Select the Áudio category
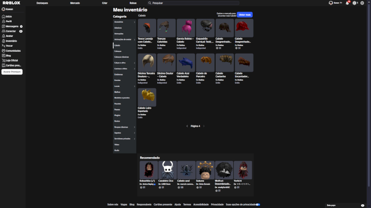371x208 pixels. (x=117, y=151)
